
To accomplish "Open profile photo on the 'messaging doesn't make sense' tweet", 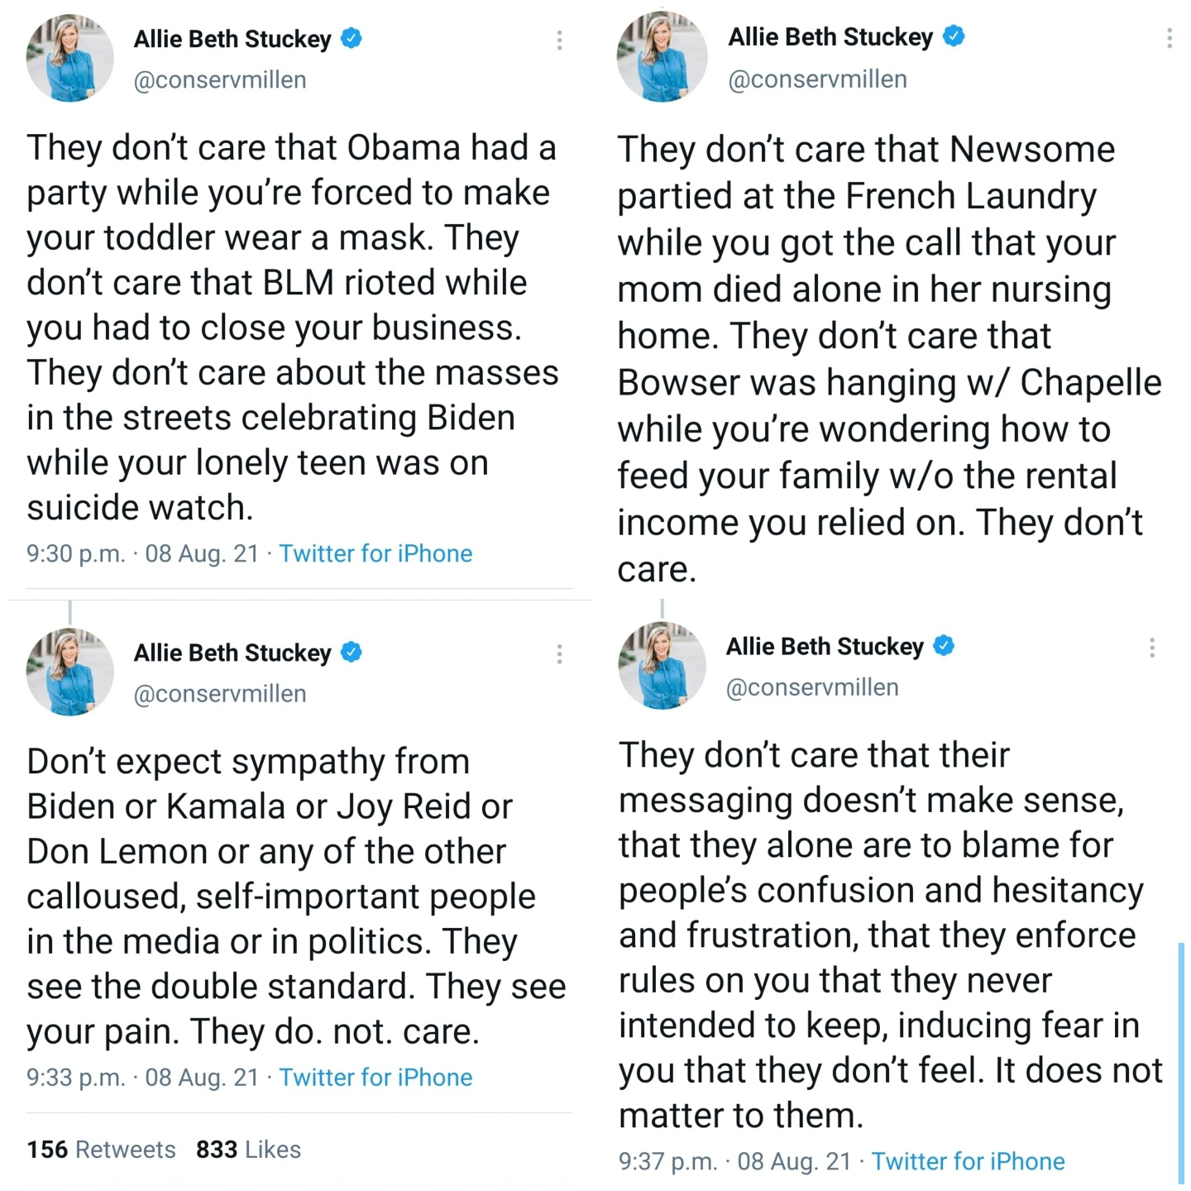I will click(x=662, y=666).
